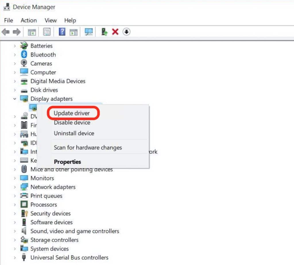This screenshot has width=294, height=265.
Task: Open the View menu
Action: (x=51, y=20)
